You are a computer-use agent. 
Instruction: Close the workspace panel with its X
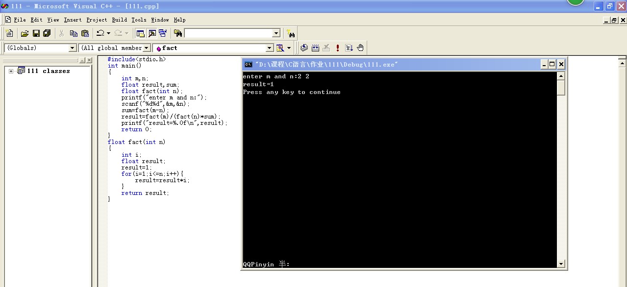tap(89, 60)
